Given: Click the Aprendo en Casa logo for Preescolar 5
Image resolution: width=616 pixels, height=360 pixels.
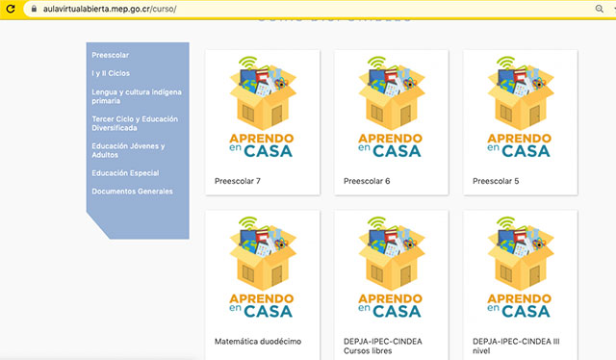Looking at the screenshot, I should tap(520, 107).
